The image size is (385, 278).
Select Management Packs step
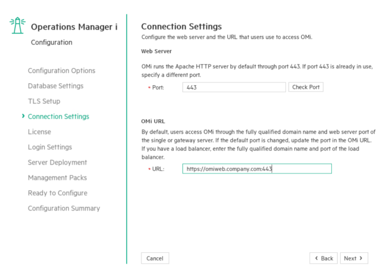[57, 178]
